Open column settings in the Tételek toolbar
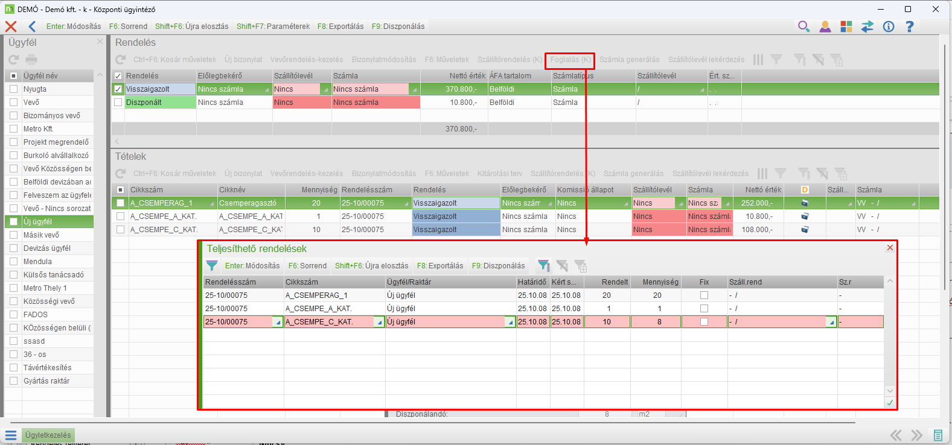This screenshot has width=952, height=445. pos(762,174)
